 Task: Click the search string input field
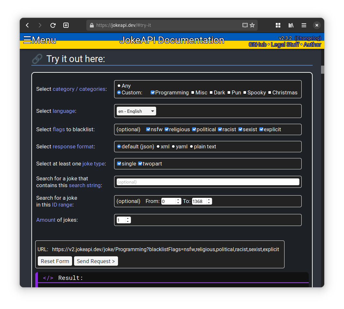[x=208, y=182]
